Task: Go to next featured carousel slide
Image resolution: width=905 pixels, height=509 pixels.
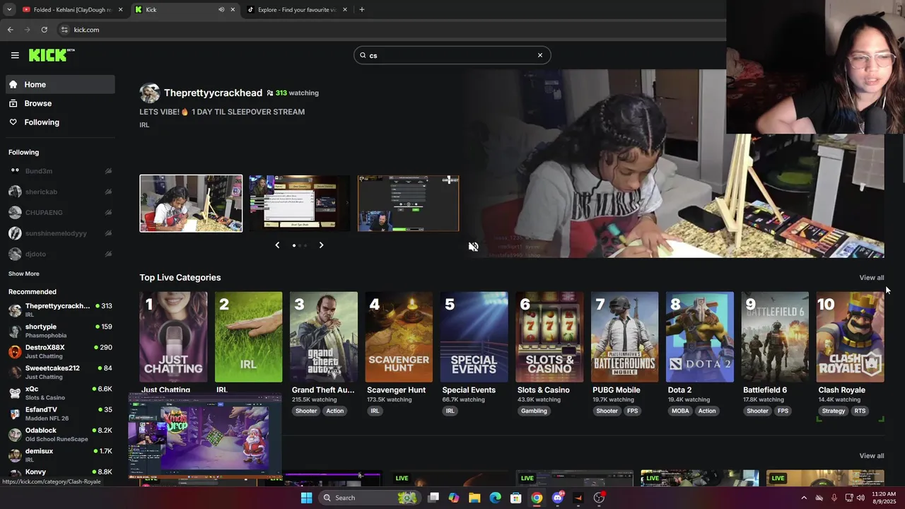Action: (x=321, y=245)
